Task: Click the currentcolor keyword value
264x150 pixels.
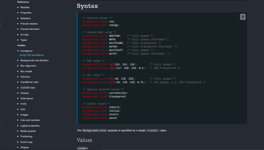Action: point(118,93)
